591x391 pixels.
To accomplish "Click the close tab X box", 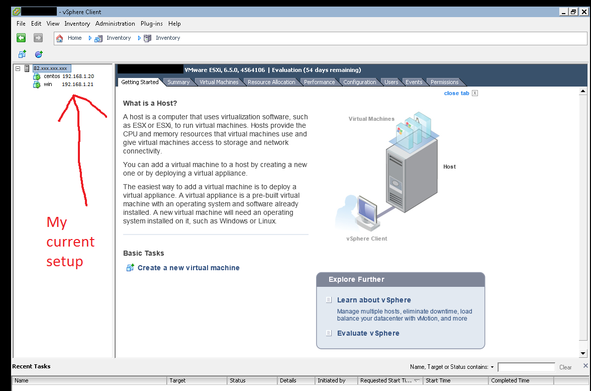I will coord(475,93).
